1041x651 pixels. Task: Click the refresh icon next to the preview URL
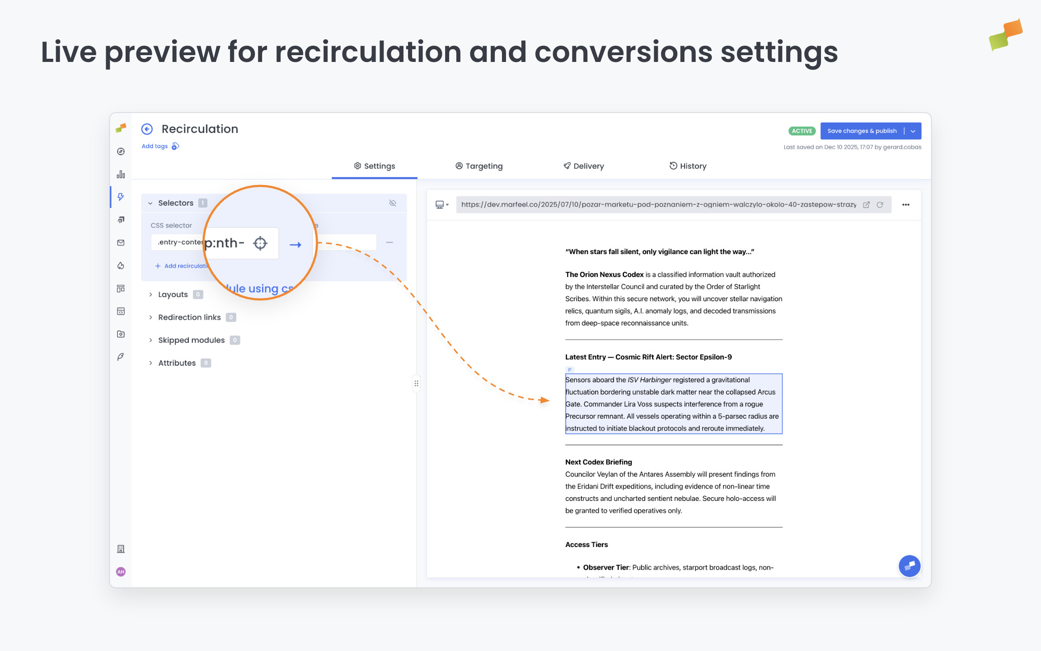click(880, 205)
